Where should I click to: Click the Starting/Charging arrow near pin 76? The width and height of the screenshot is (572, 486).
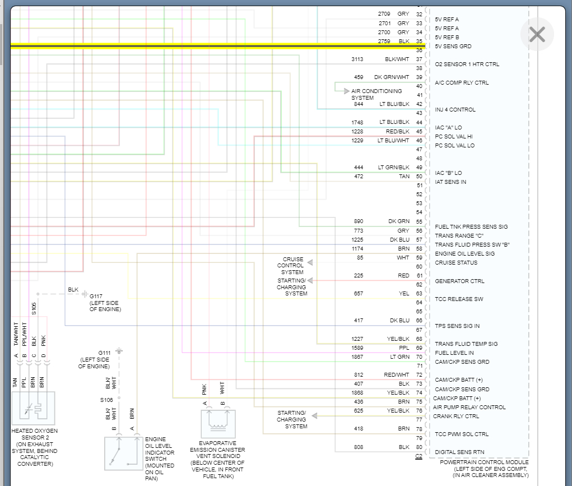point(314,416)
